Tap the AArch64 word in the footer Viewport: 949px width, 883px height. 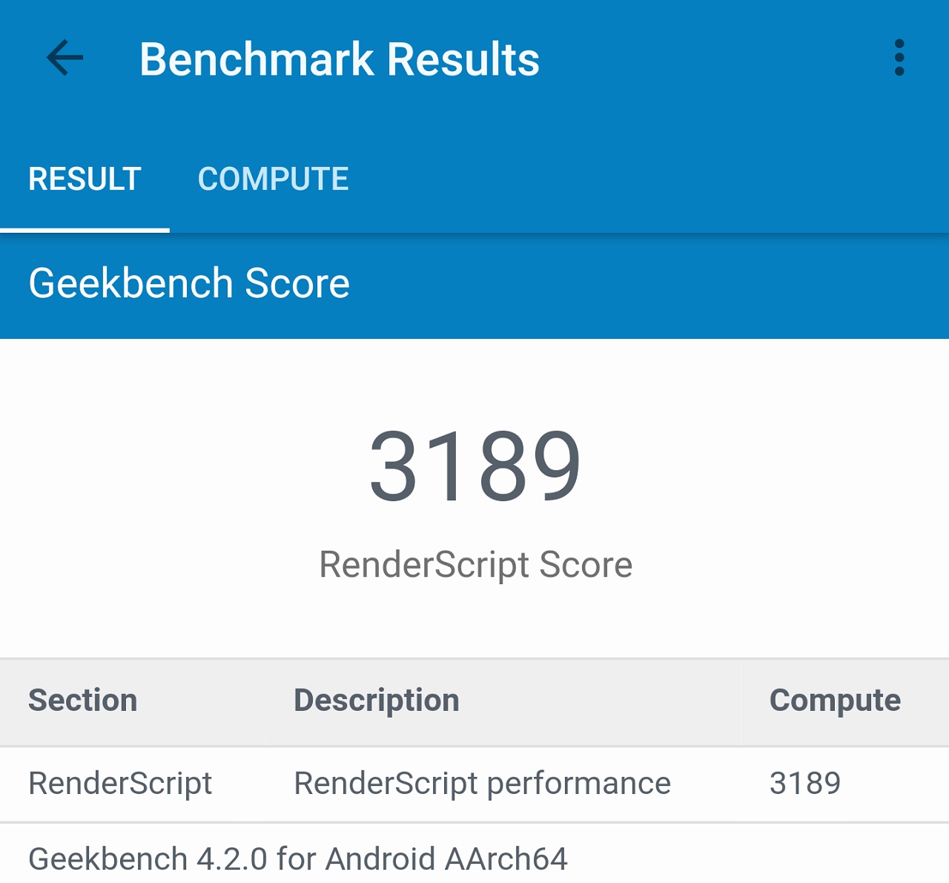click(506, 859)
